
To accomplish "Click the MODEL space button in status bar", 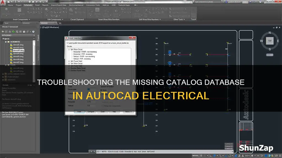I will tap(196, 156).
